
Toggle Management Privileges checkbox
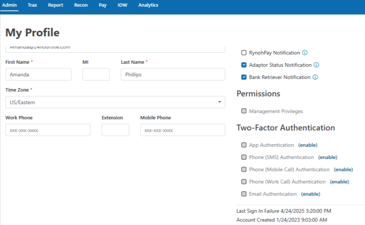[244, 111]
